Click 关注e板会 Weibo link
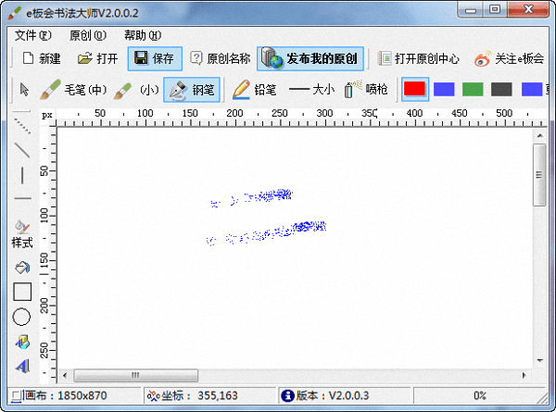556x412 pixels. coord(509,58)
